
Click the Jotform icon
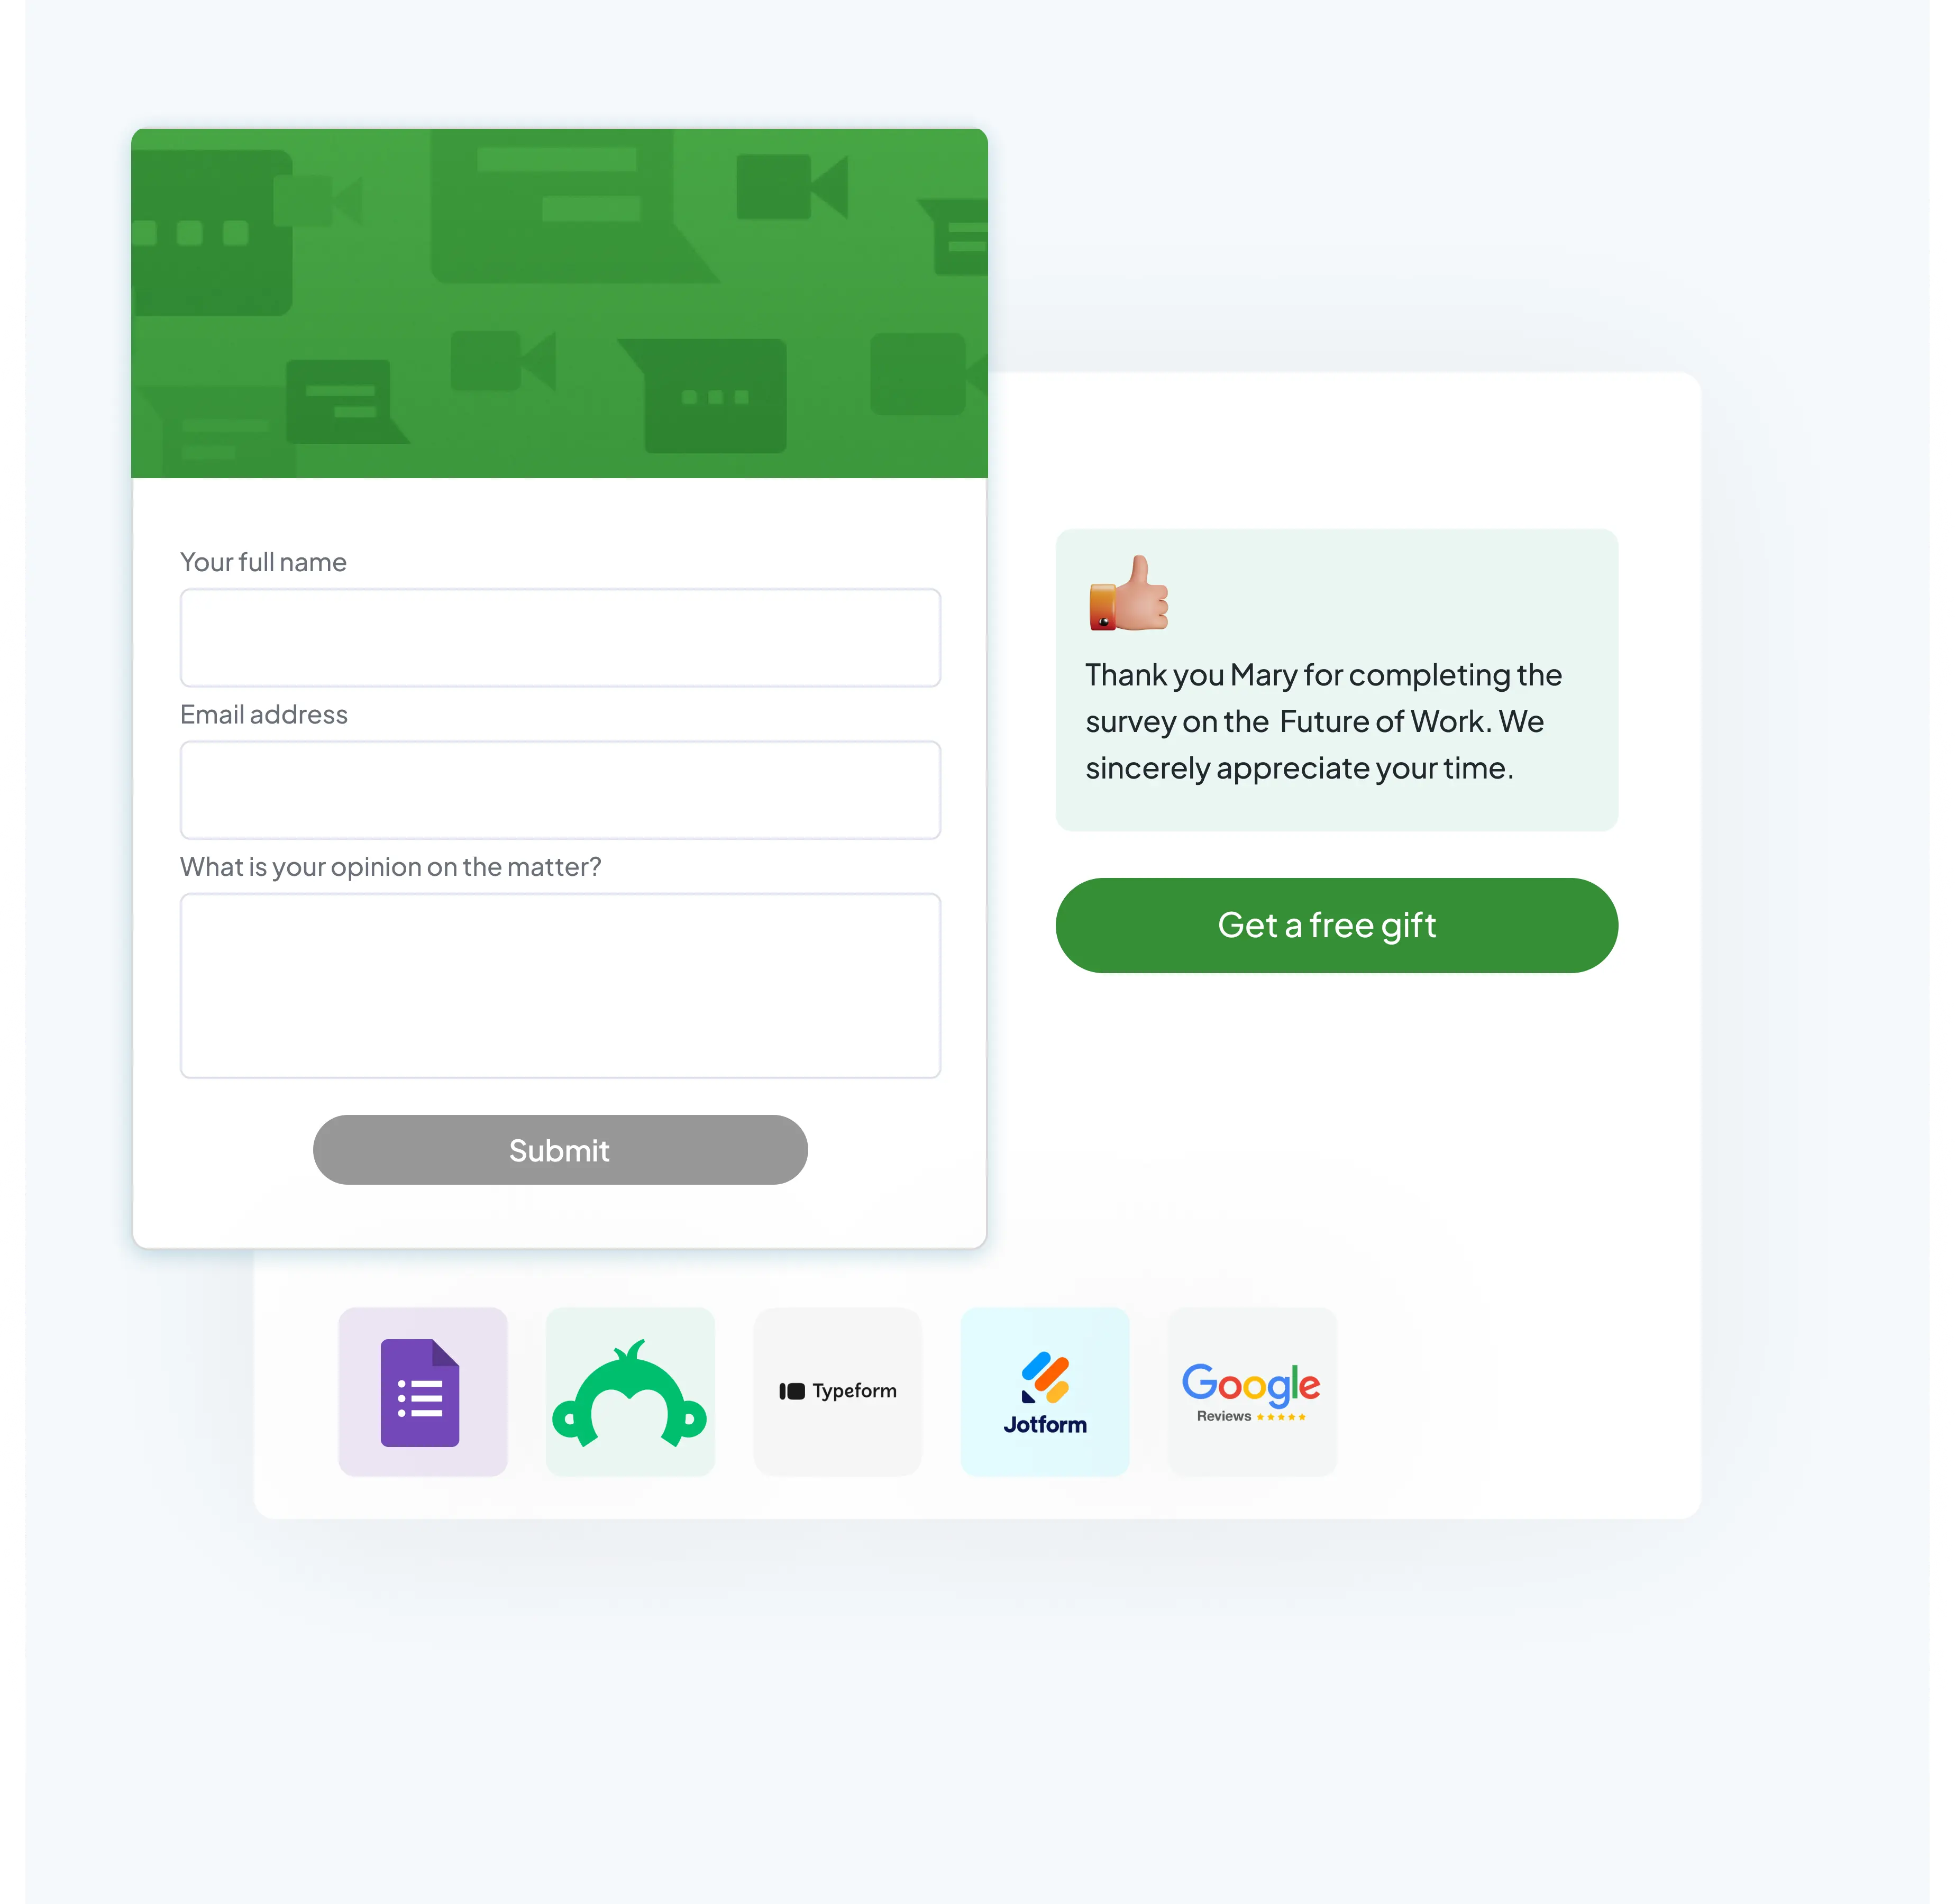coord(1044,1391)
